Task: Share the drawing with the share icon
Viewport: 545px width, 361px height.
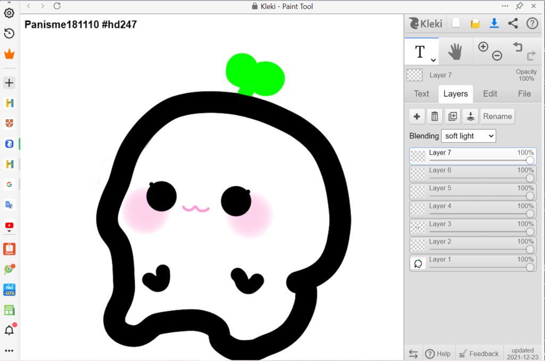Action: tap(513, 23)
